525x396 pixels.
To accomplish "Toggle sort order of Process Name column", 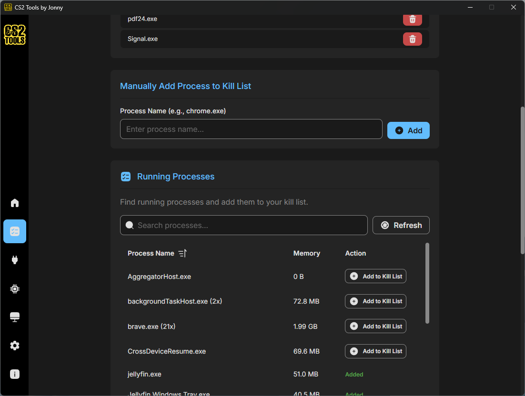I will pos(182,253).
